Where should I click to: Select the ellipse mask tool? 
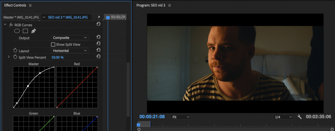coord(17,31)
